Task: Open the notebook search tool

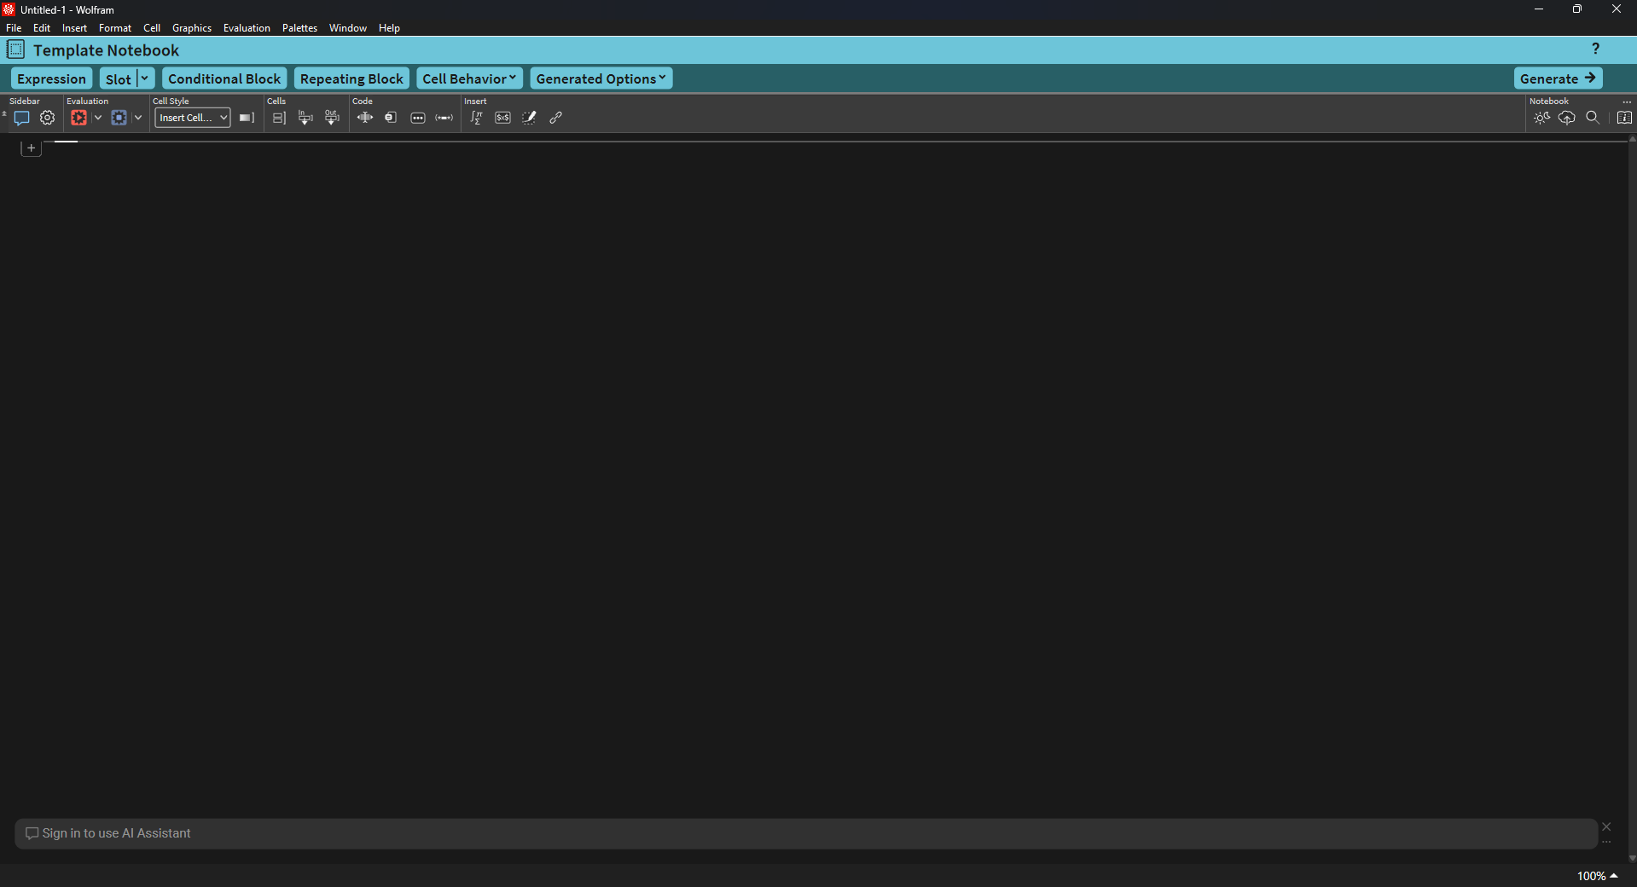Action: coord(1593,118)
